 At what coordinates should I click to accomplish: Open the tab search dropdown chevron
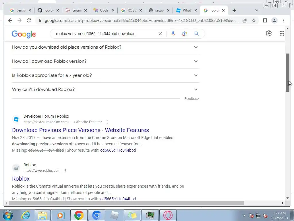click(257, 10)
